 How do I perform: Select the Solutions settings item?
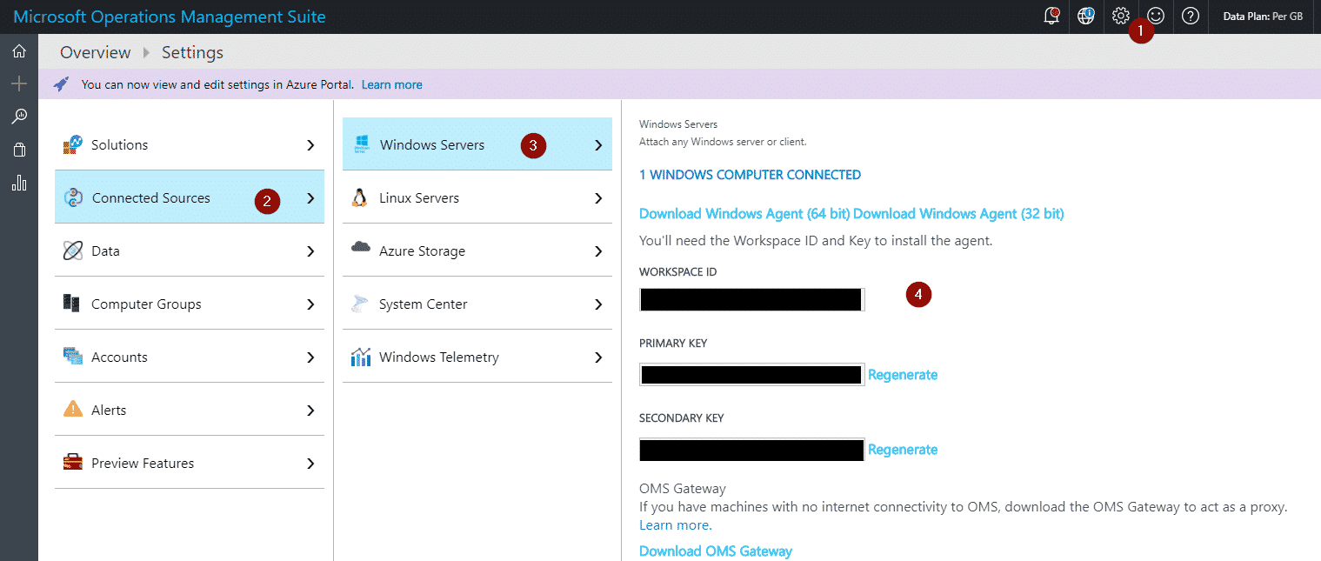[x=190, y=144]
